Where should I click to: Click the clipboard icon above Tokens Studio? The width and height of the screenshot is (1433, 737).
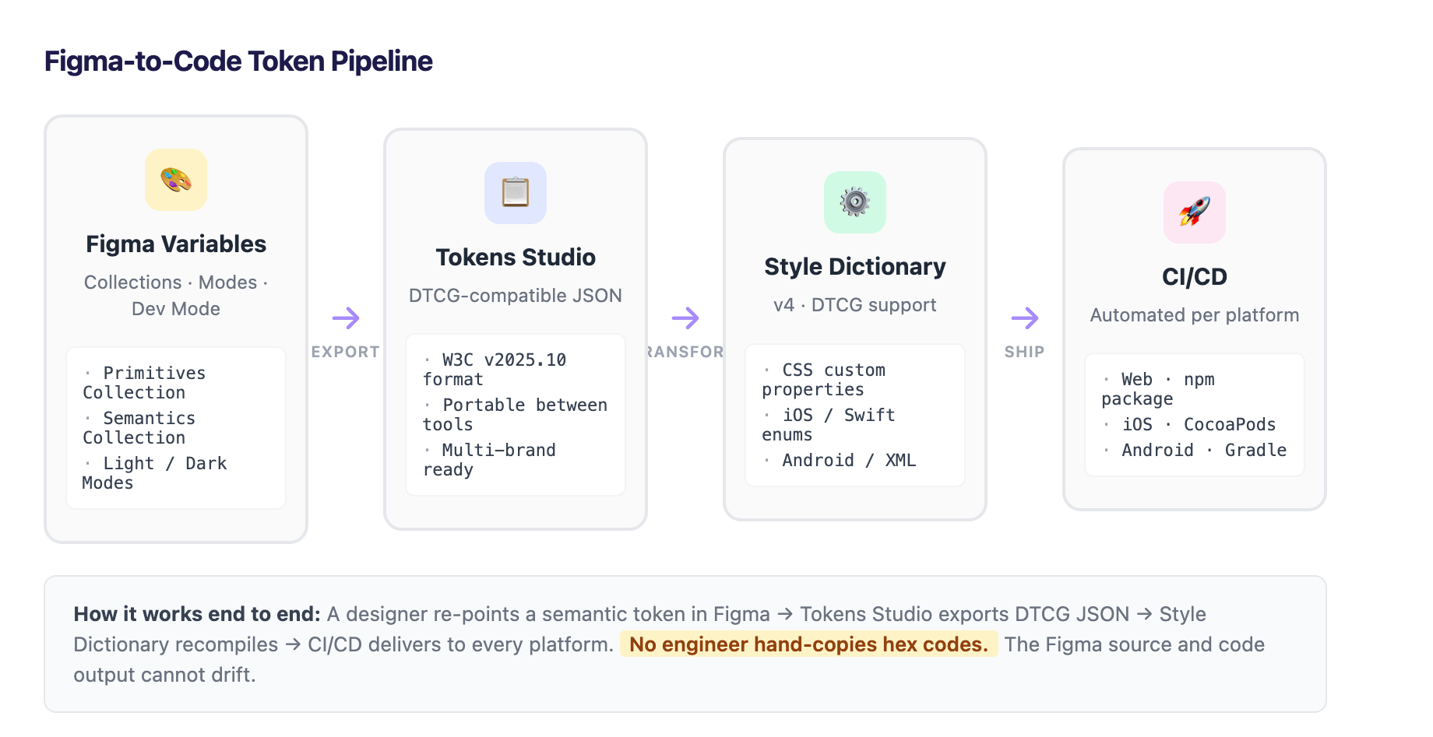[x=516, y=193]
